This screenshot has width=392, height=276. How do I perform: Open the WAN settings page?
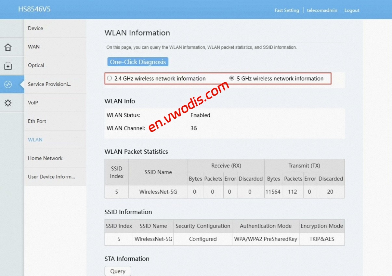pos(34,47)
